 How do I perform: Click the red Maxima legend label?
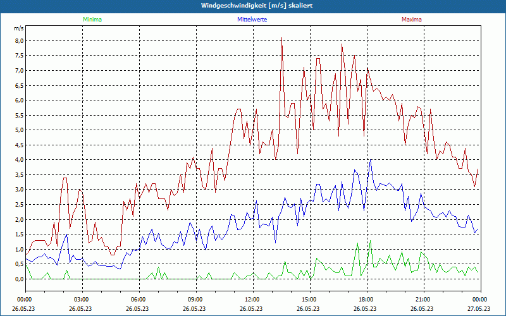(x=412, y=20)
